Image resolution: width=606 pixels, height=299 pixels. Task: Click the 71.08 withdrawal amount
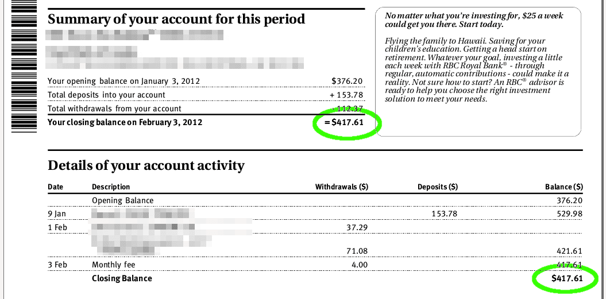[357, 251]
